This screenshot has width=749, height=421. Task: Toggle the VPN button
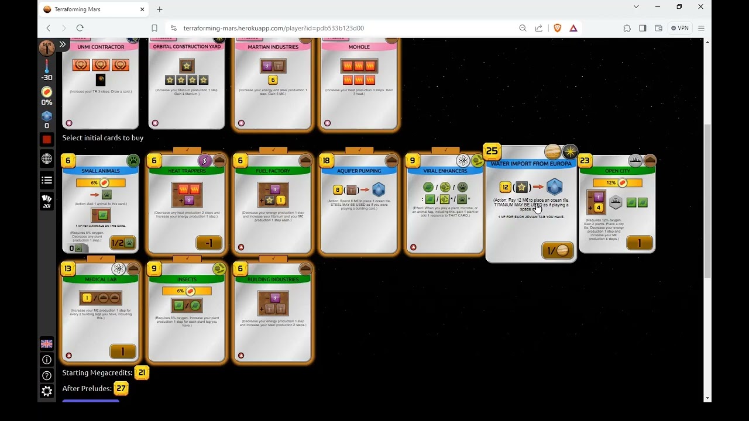click(680, 28)
